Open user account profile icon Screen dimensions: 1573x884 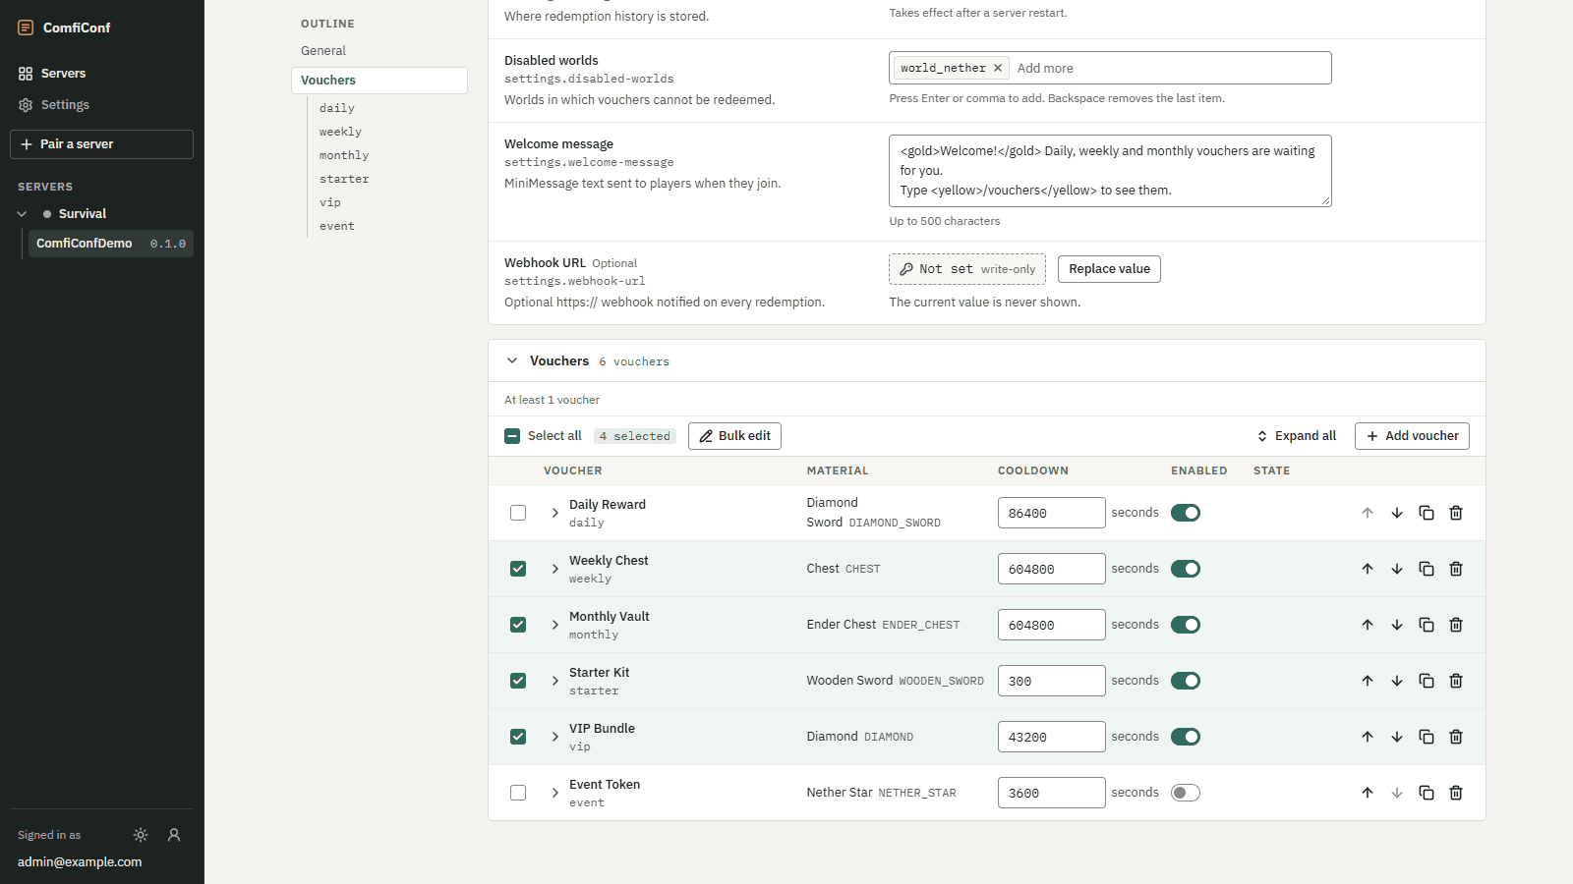click(174, 835)
